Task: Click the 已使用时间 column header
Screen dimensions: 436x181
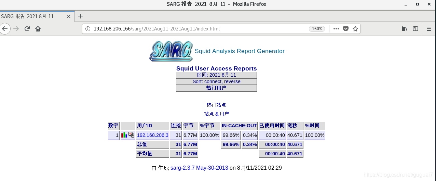Action: click(x=272, y=126)
